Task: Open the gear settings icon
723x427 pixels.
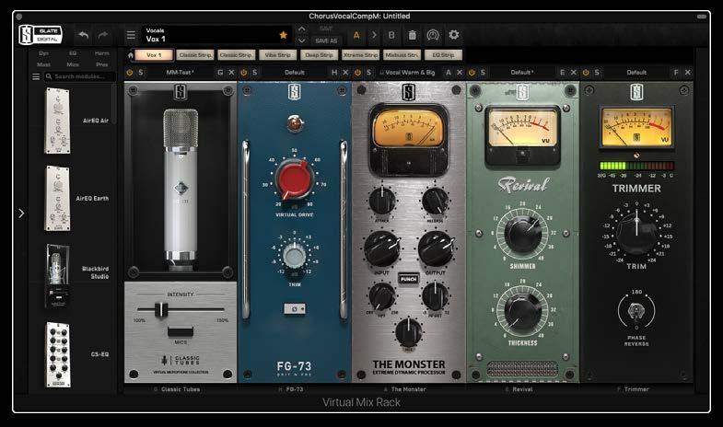Action: (x=454, y=35)
